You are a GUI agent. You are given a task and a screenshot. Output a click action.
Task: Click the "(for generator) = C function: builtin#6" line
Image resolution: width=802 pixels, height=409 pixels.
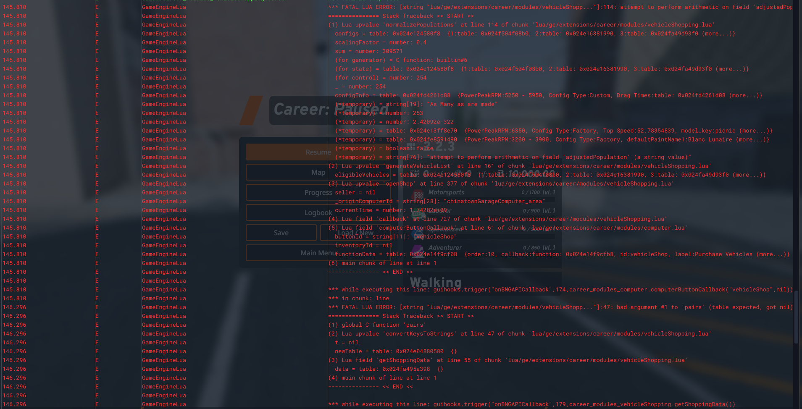(401, 60)
